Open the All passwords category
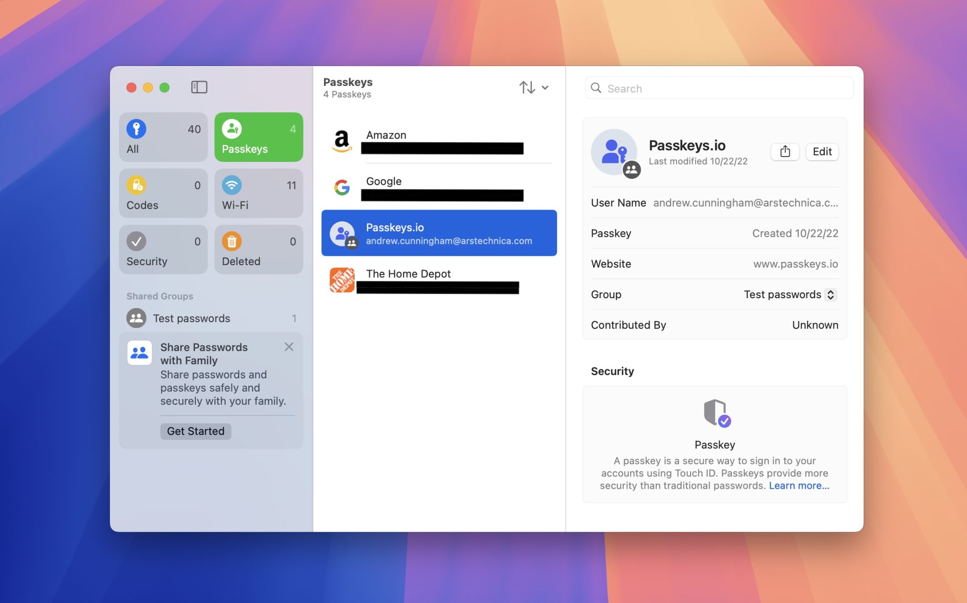 point(163,137)
